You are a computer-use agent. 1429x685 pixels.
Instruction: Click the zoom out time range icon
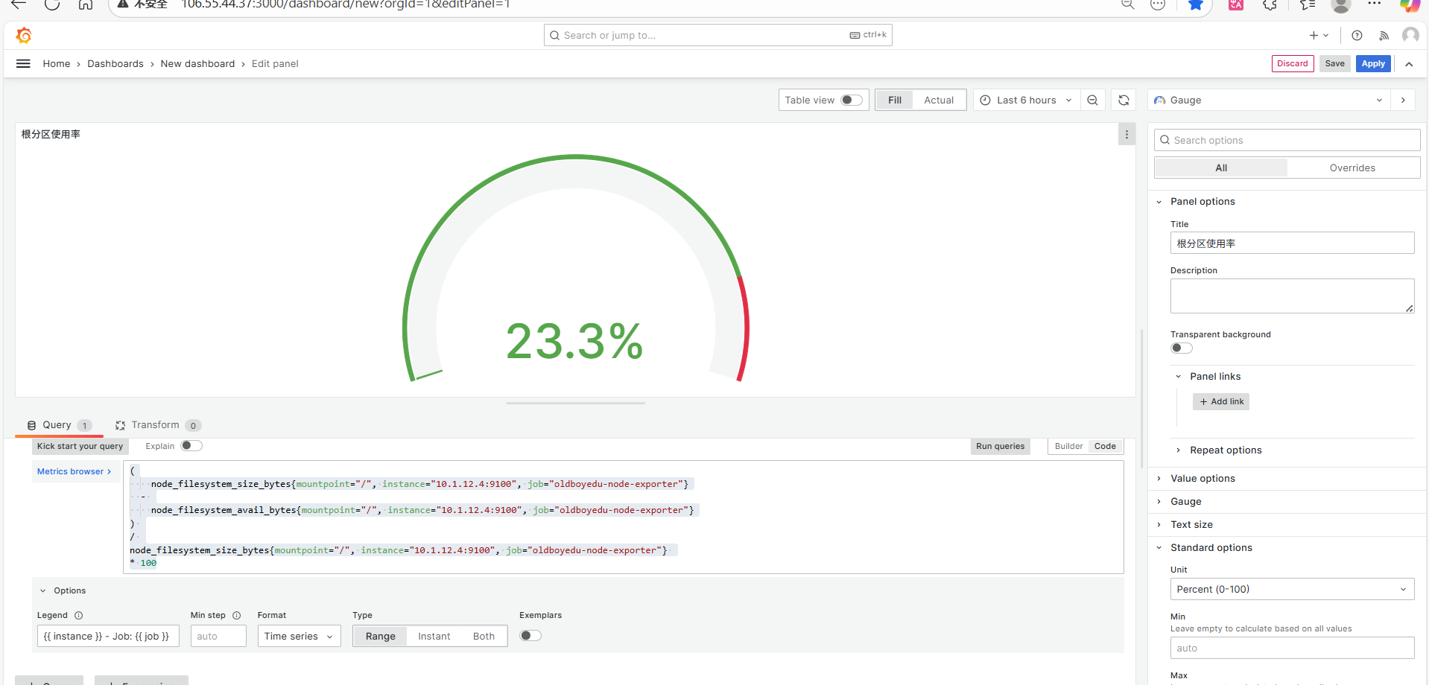click(x=1092, y=101)
